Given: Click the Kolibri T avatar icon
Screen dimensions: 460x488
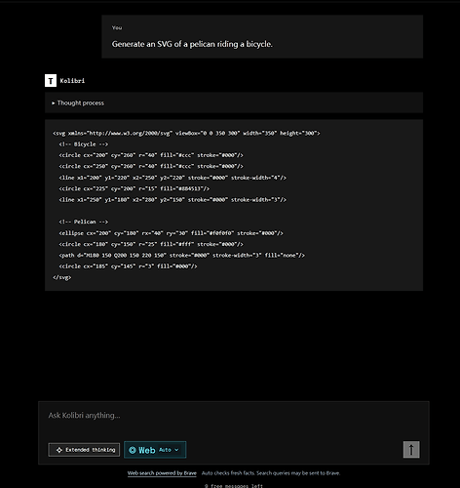Looking at the screenshot, I should (x=51, y=81).
